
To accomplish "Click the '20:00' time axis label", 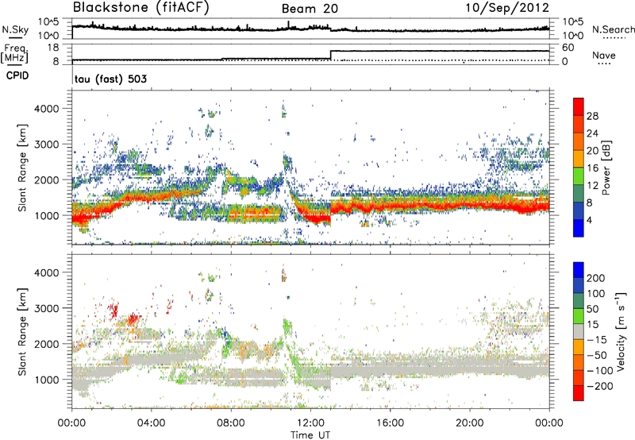I will pyautogui.click(x=470, y=423).
